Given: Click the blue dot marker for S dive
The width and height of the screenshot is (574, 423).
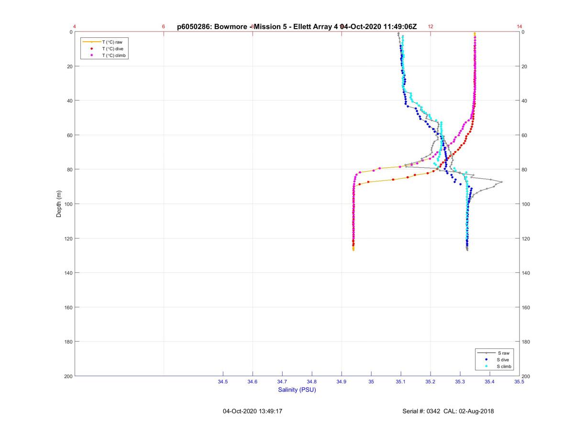Looking at the screenshot, I should (486, 359).
